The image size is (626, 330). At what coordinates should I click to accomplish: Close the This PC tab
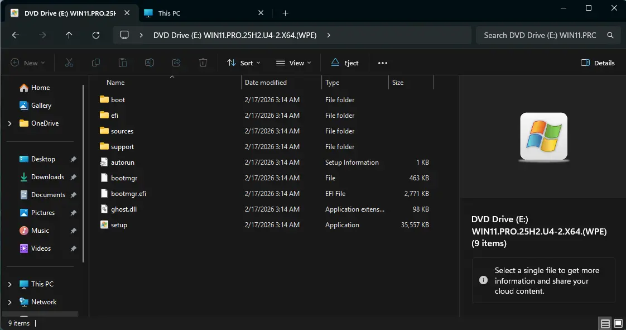click(261, 13)
